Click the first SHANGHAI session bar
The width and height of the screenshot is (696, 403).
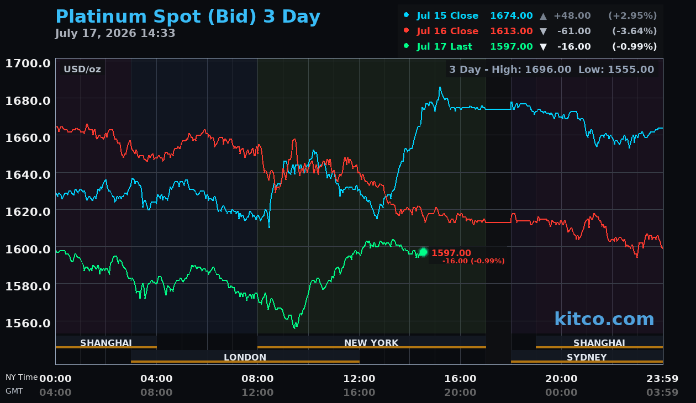coord(106,342)
